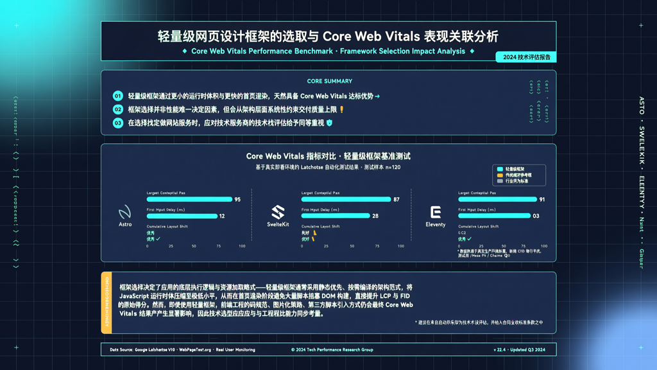The height and width of the screenshot is (370, 657).
Task: Click '© 2024 Tech Performance Research Group' footer
Action: [332, 349]
